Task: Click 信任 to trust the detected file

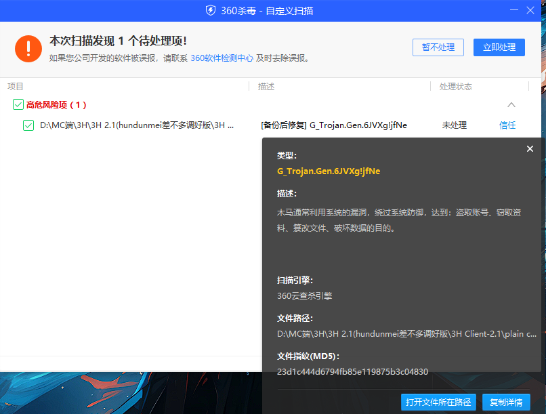Action: (x=507, y=125)
